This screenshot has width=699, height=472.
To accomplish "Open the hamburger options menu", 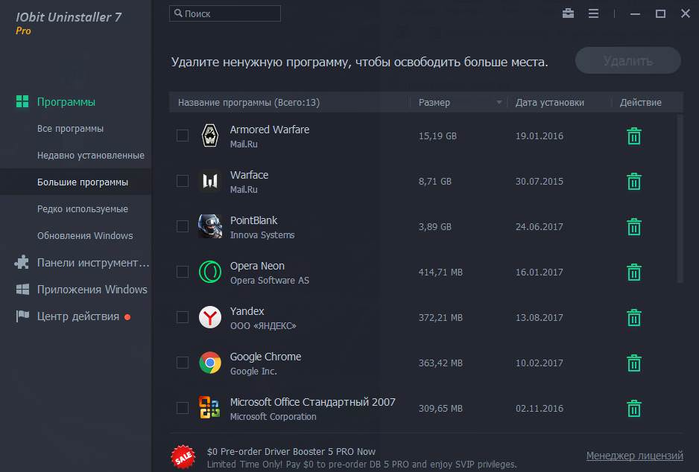I will point(593,14).
